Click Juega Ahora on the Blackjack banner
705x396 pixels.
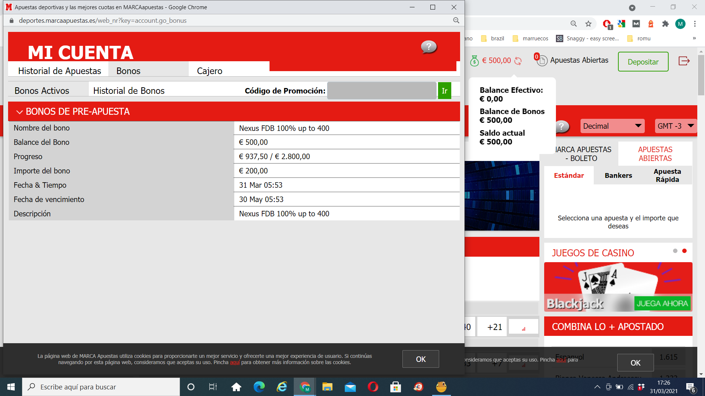click(662, 304)
